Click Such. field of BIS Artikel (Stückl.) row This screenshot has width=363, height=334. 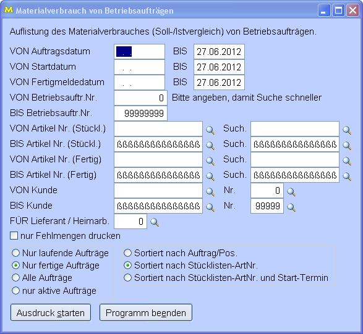point(295,144)
